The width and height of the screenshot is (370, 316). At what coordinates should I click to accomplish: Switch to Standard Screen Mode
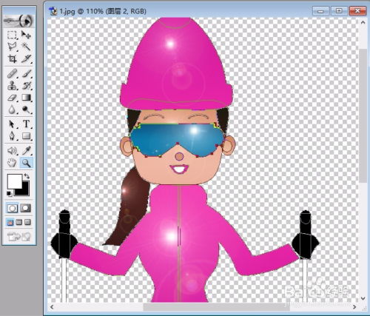pos(10,222)
